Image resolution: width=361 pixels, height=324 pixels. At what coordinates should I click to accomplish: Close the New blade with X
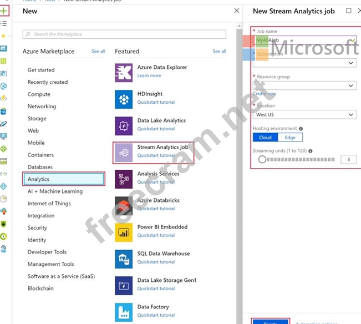237,11
